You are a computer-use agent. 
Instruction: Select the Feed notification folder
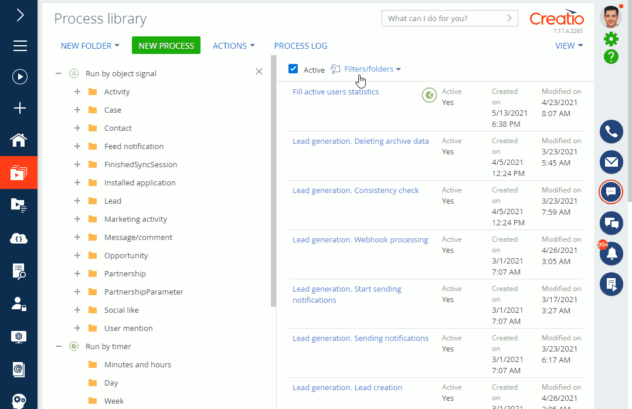(134, 147)
